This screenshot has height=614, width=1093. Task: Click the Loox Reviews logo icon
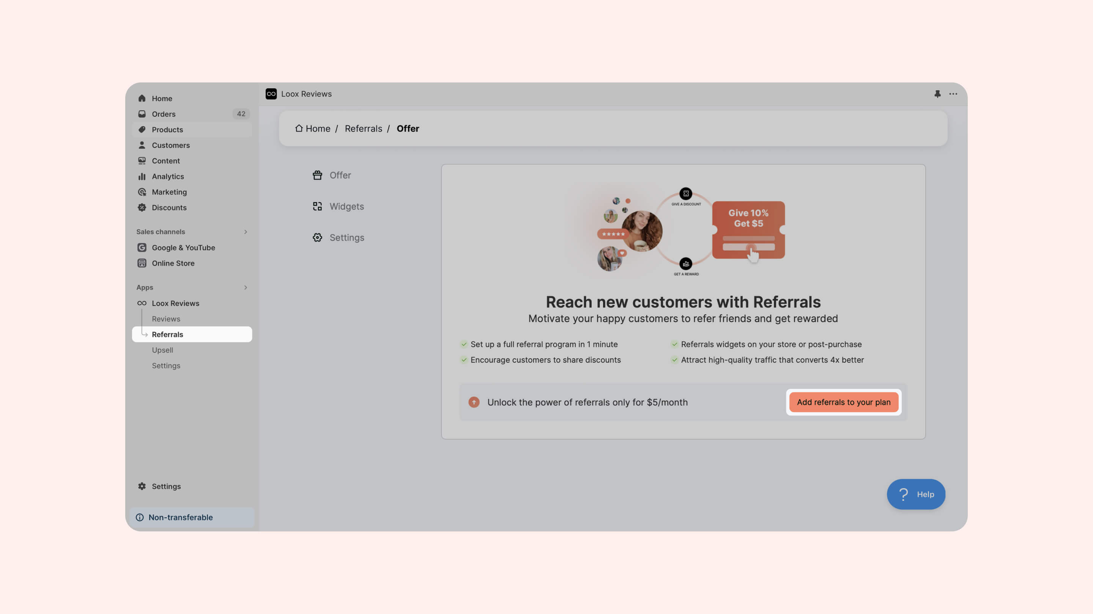tap(271, 94)
